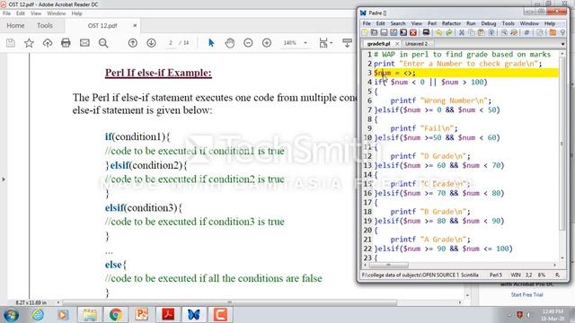Close the OST 12.pdf document tab

(x=135, y=26)
